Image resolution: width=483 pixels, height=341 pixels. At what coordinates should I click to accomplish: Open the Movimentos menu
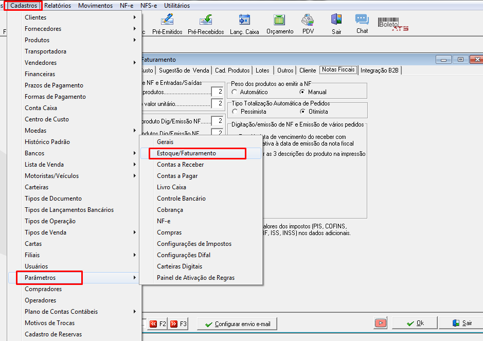96,6
